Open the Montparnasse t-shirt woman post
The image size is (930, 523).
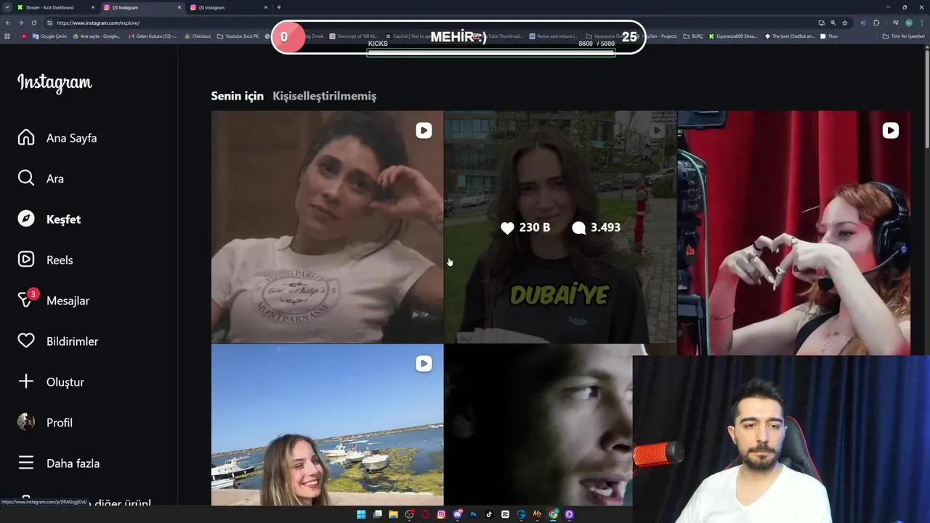[327, 227]
